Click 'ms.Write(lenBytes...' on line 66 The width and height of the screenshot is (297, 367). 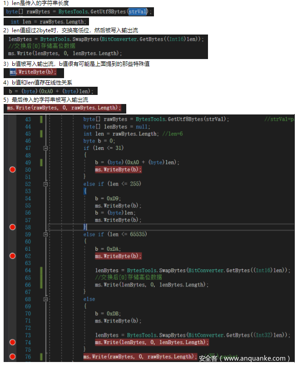click(152, 285)
